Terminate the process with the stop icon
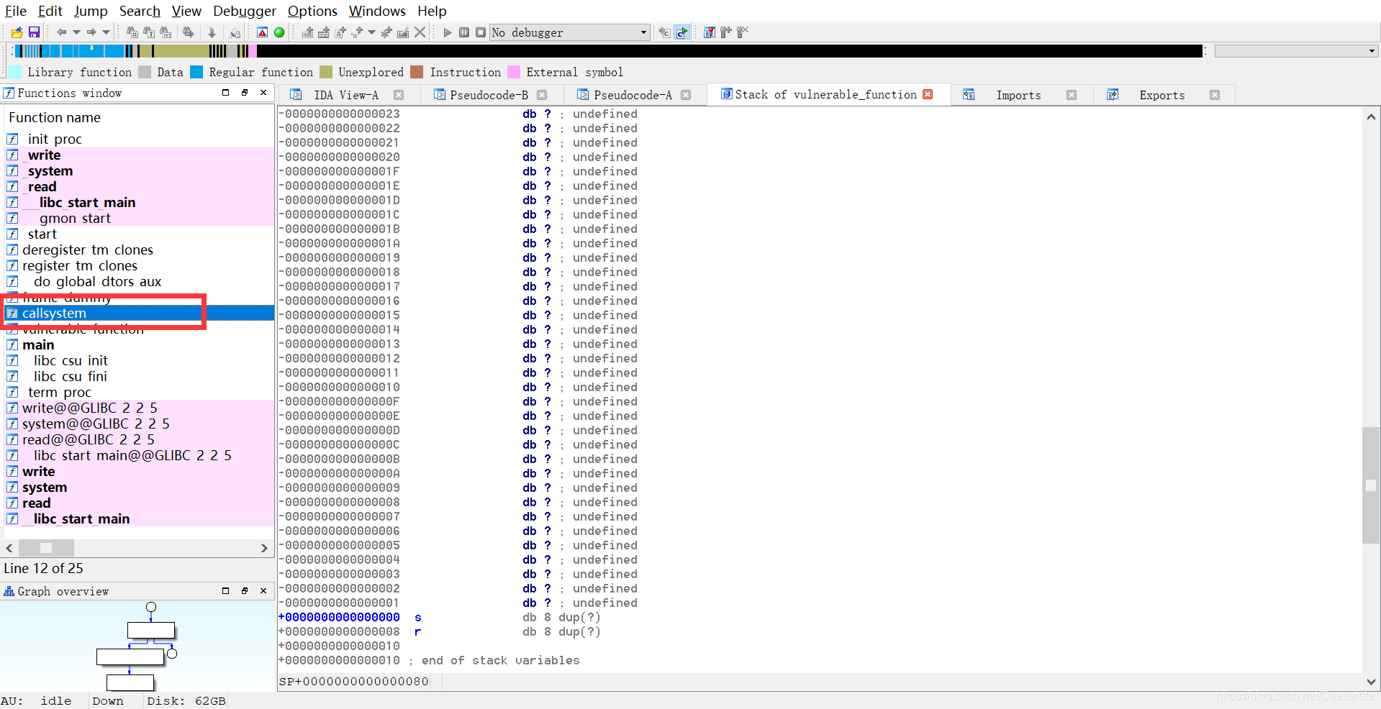This screenshot has height=709, width=1381. 481,32
